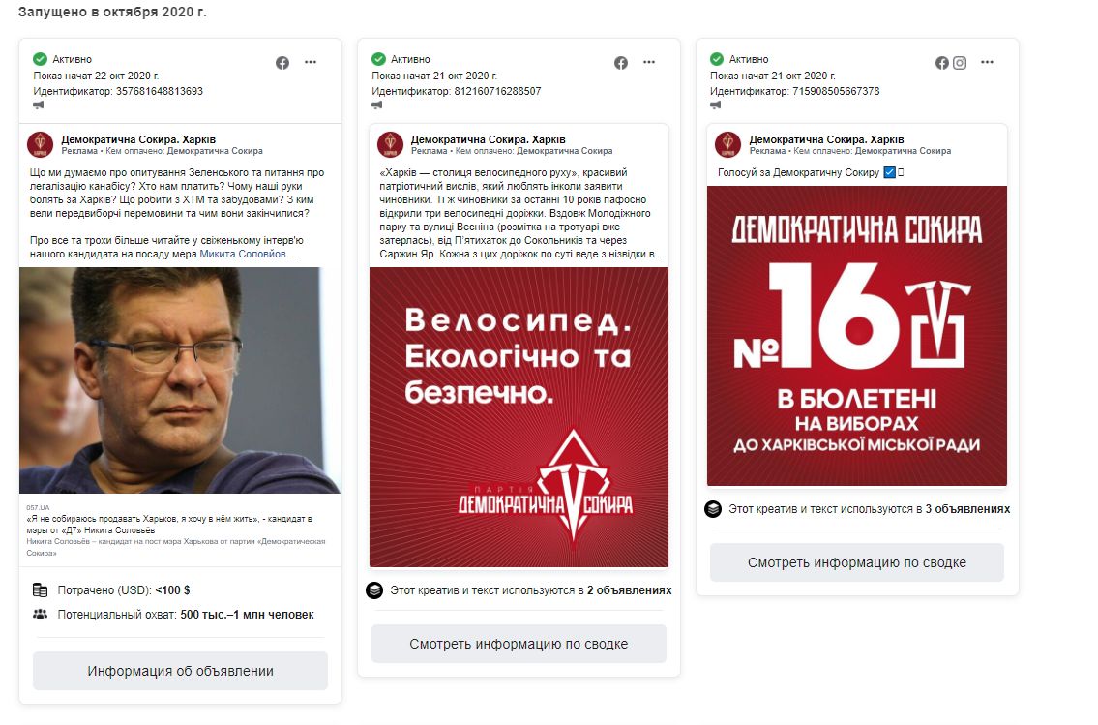This screenshot has height=725, width=1098.
Task: Click stacked layers icon on third ad
Action: point(713,509)
